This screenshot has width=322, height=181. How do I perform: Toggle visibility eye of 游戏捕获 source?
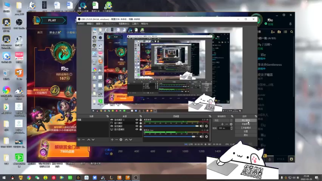(137, 126)
